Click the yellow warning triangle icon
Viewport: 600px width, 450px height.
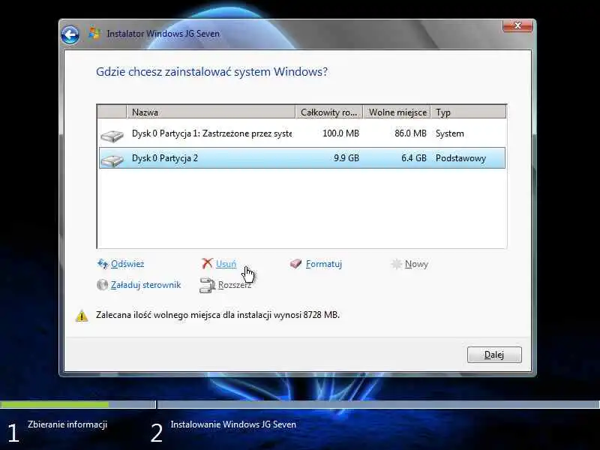(82, 316)
